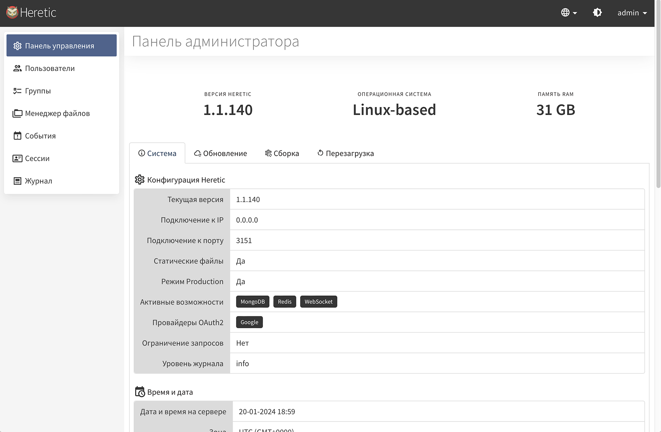Navigate to События
The height and width of the screenshot is (432, 661).
pyautogui.click(x=61, y=136)
